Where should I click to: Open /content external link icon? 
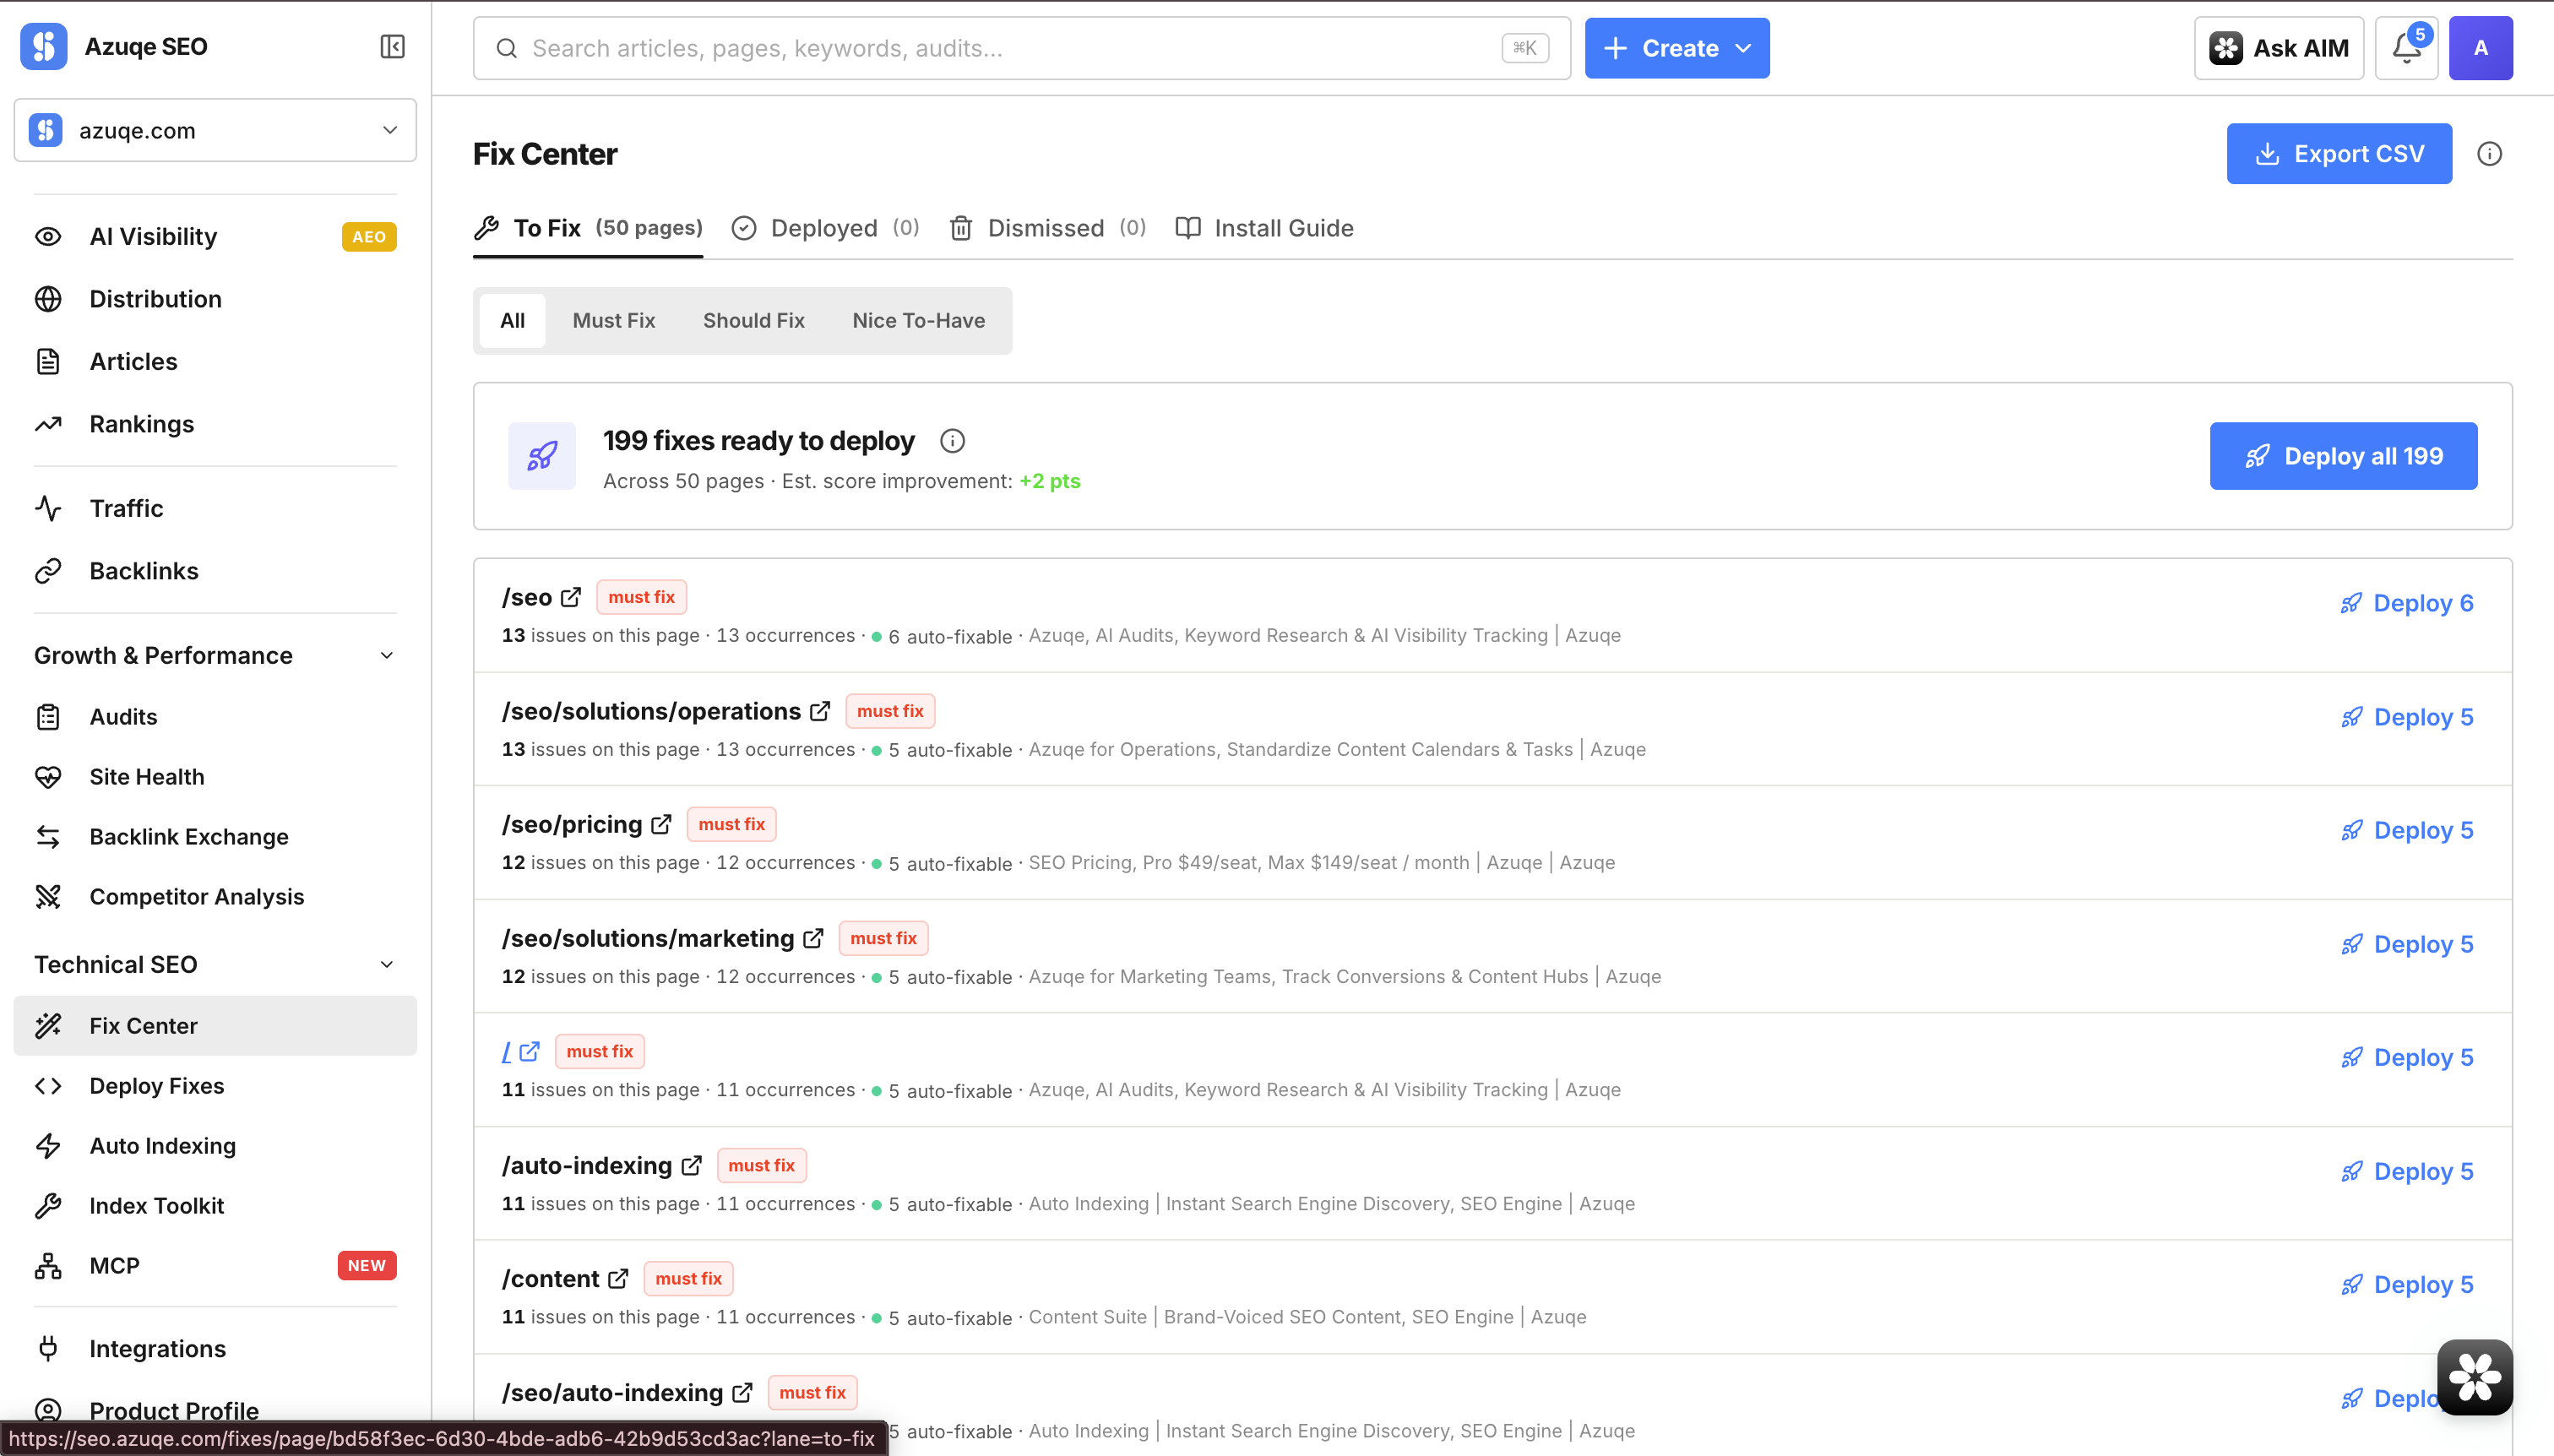(618, 1279)
